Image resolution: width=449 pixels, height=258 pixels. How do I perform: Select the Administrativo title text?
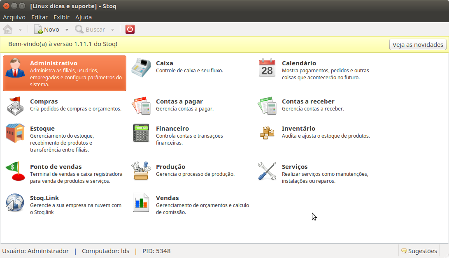(54, 63)
